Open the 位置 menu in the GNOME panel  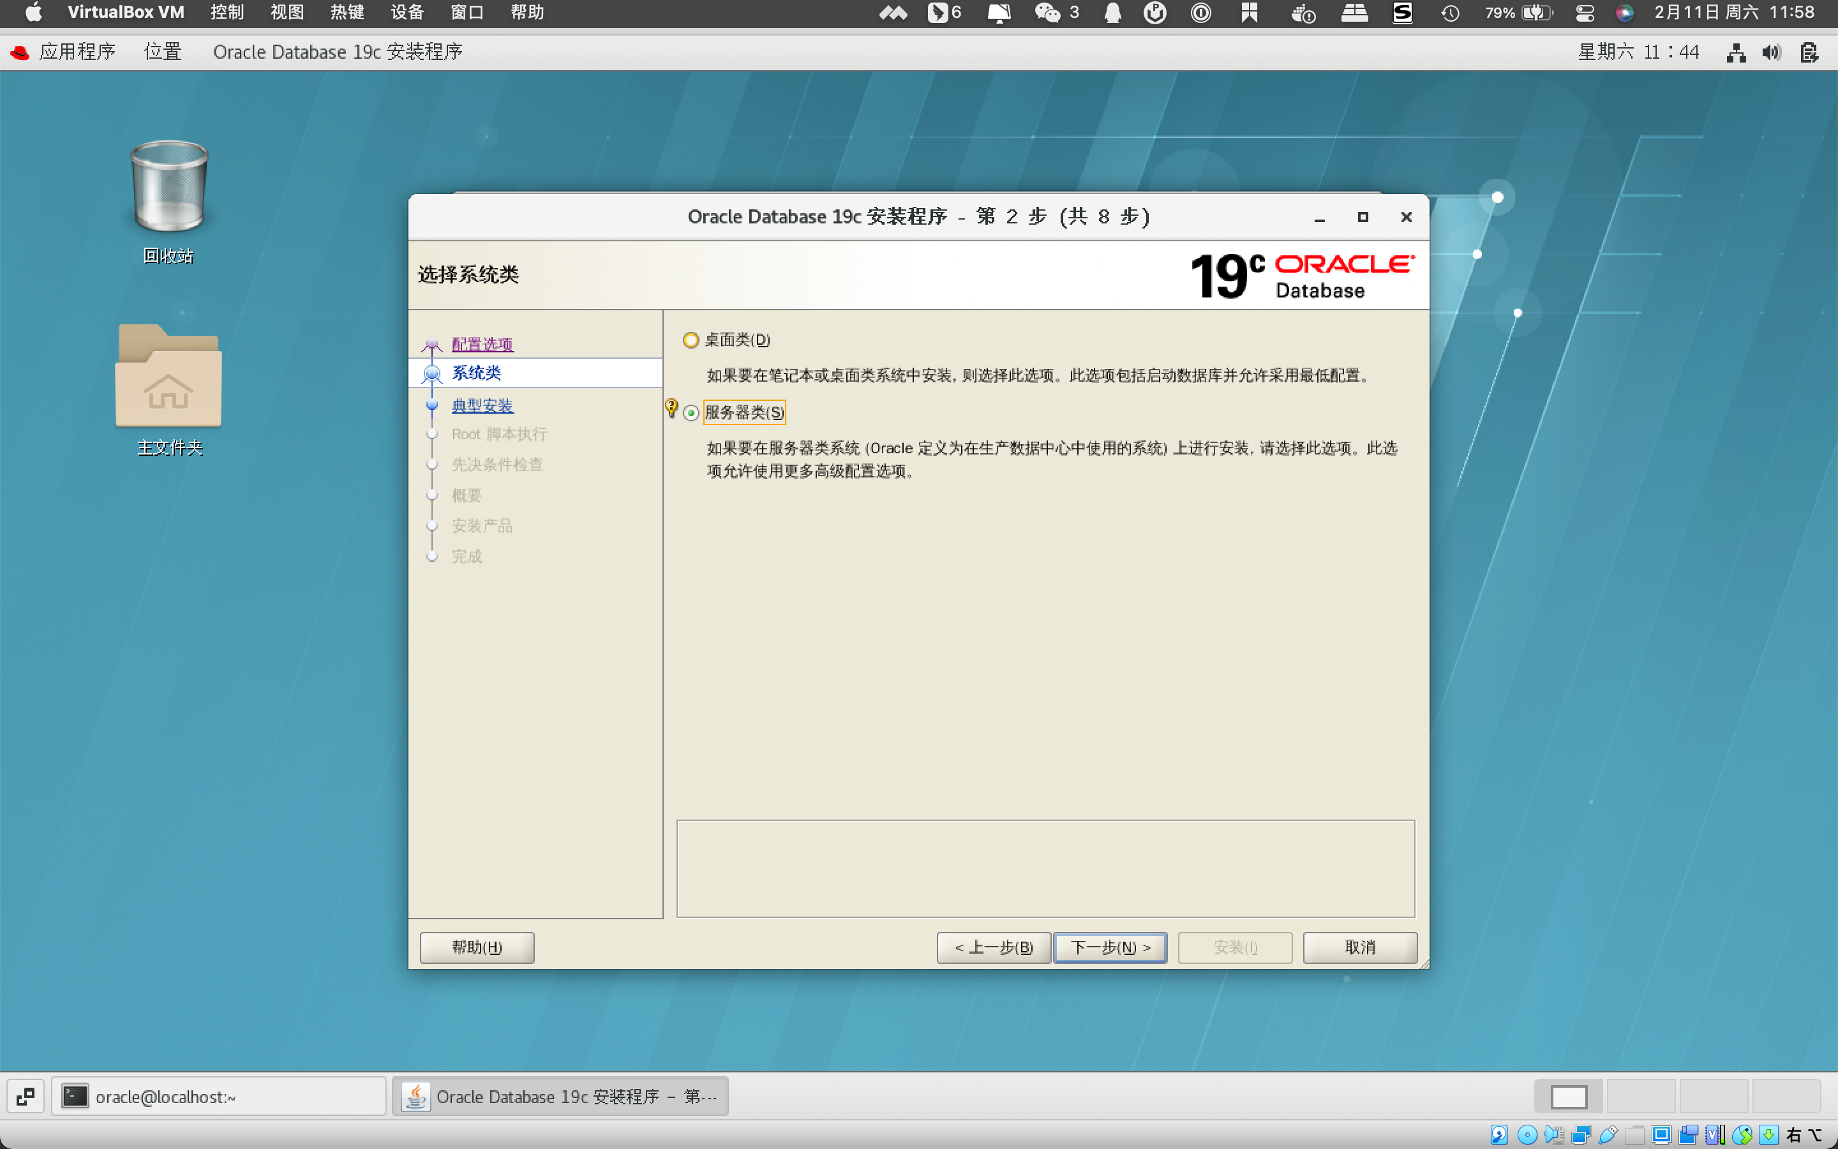pyautogui.click(x=163, y=52)
